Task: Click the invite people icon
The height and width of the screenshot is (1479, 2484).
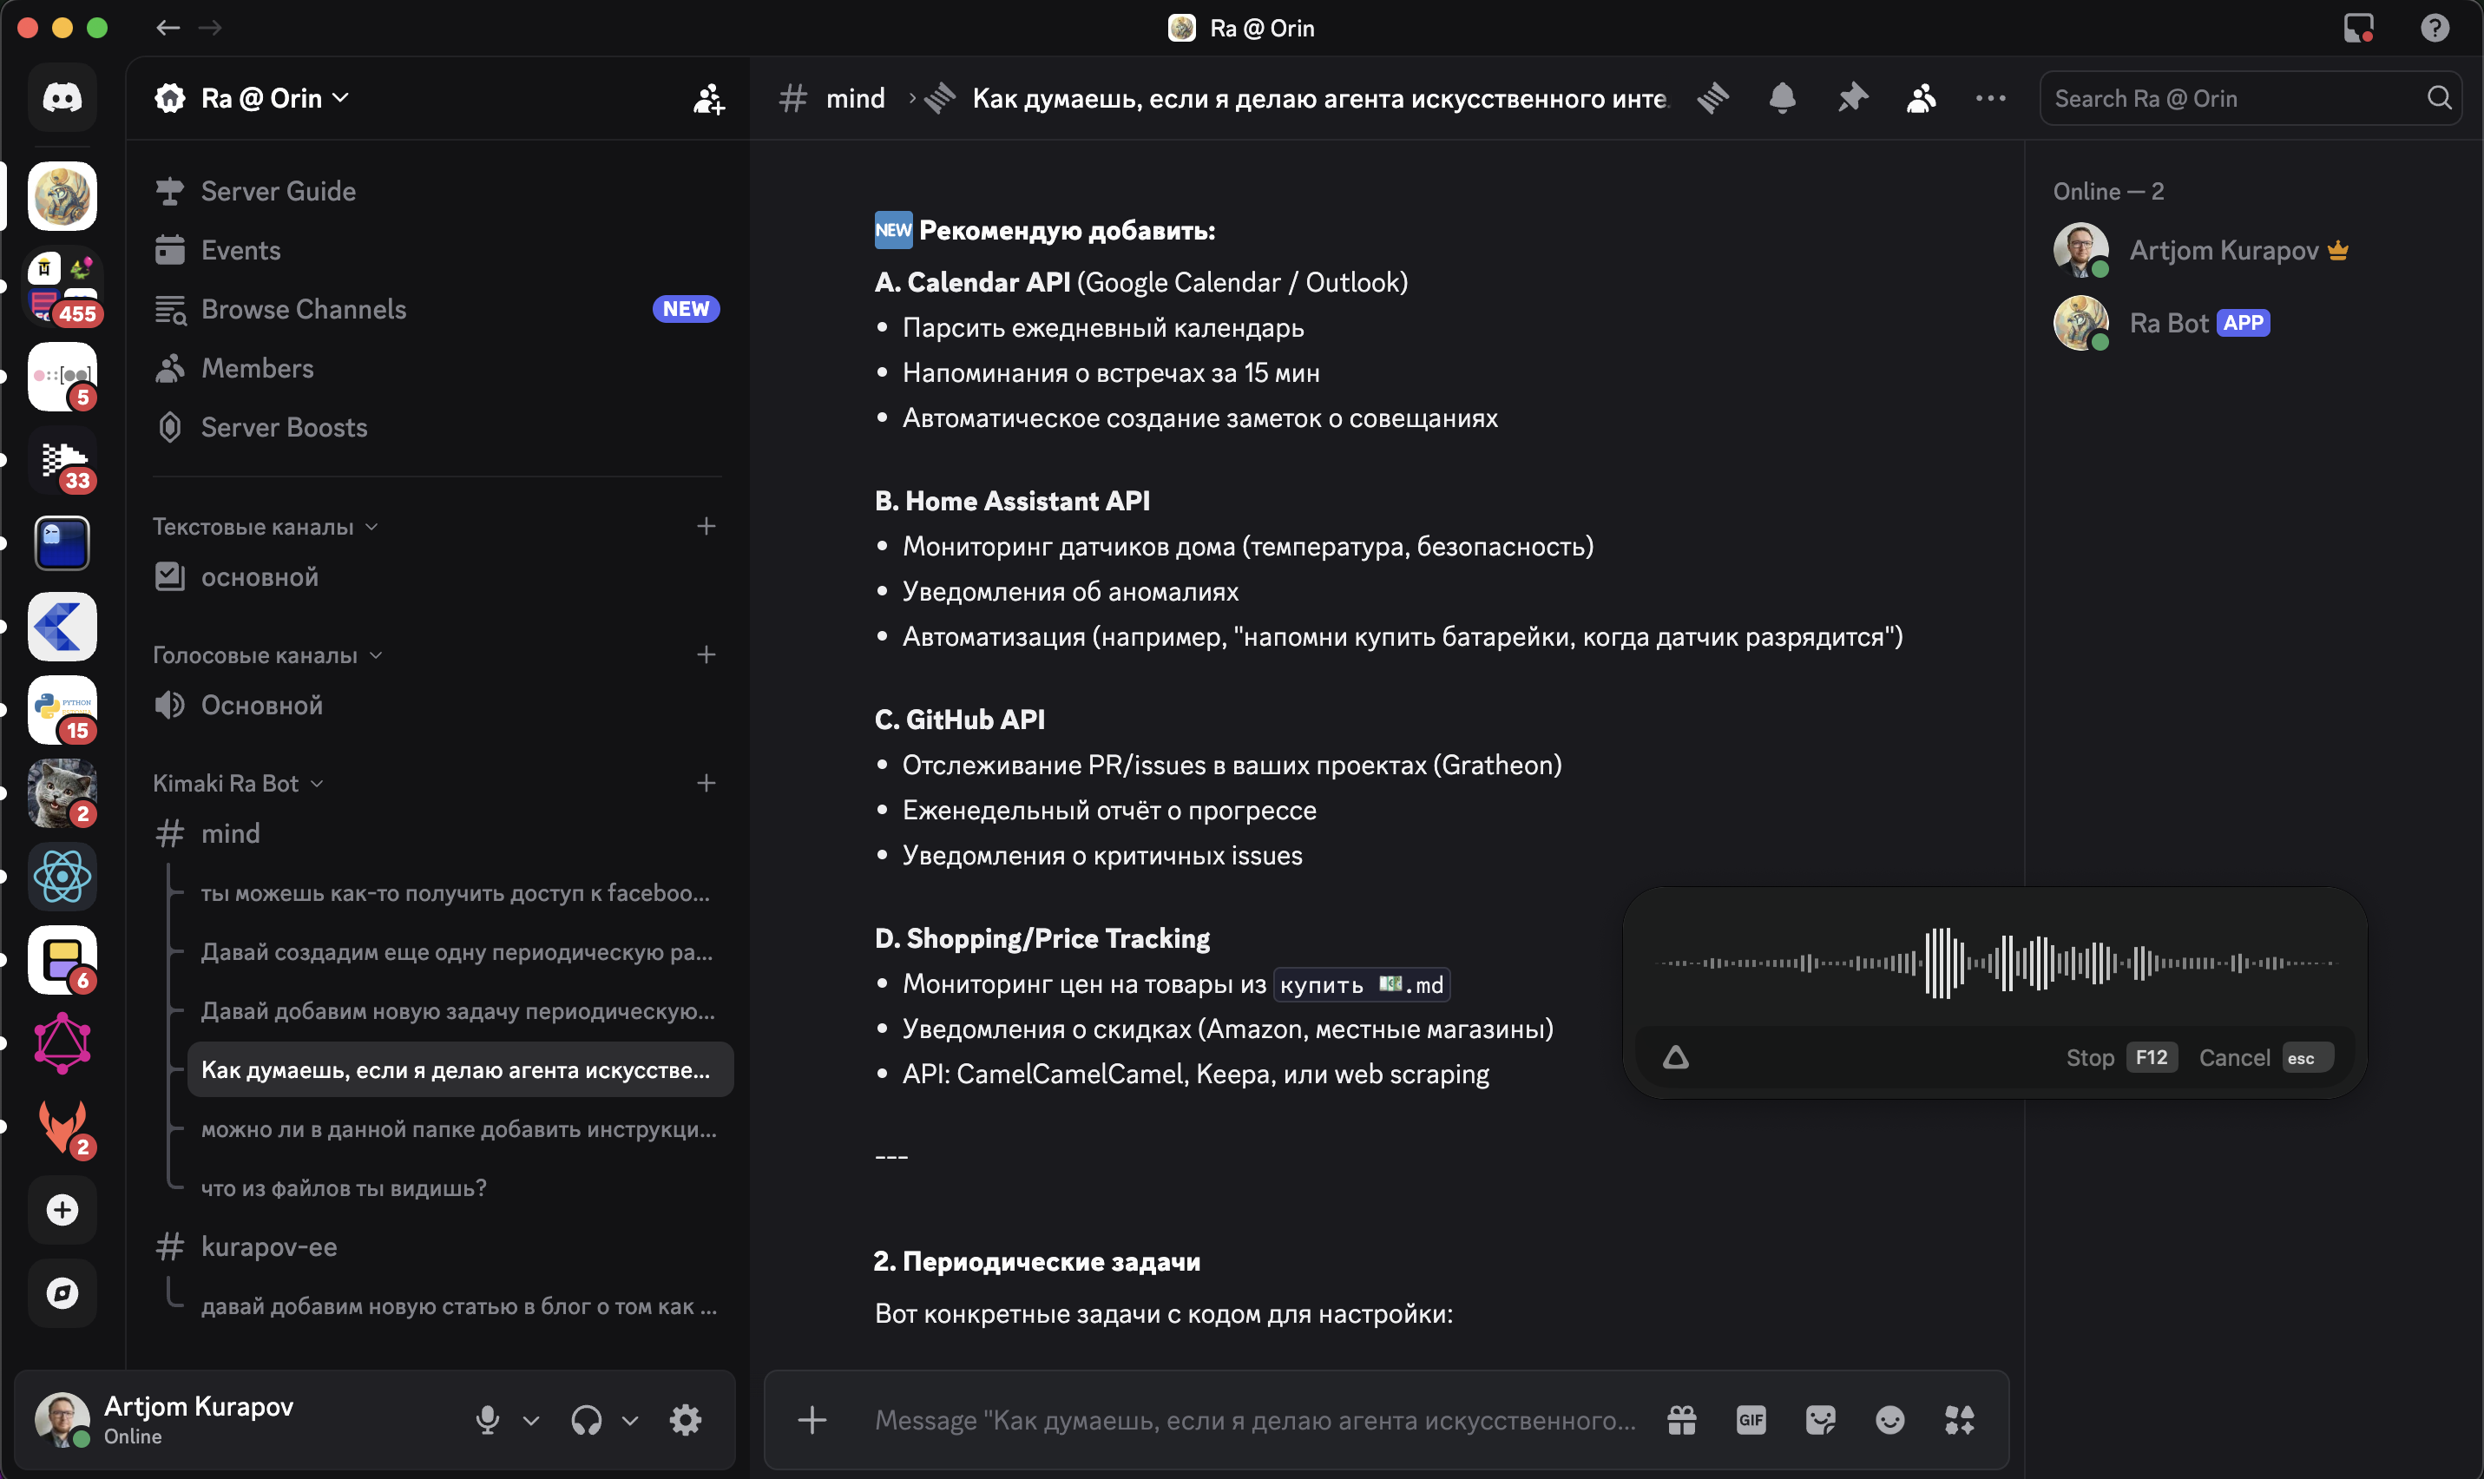Action: (x=708, y=98)
